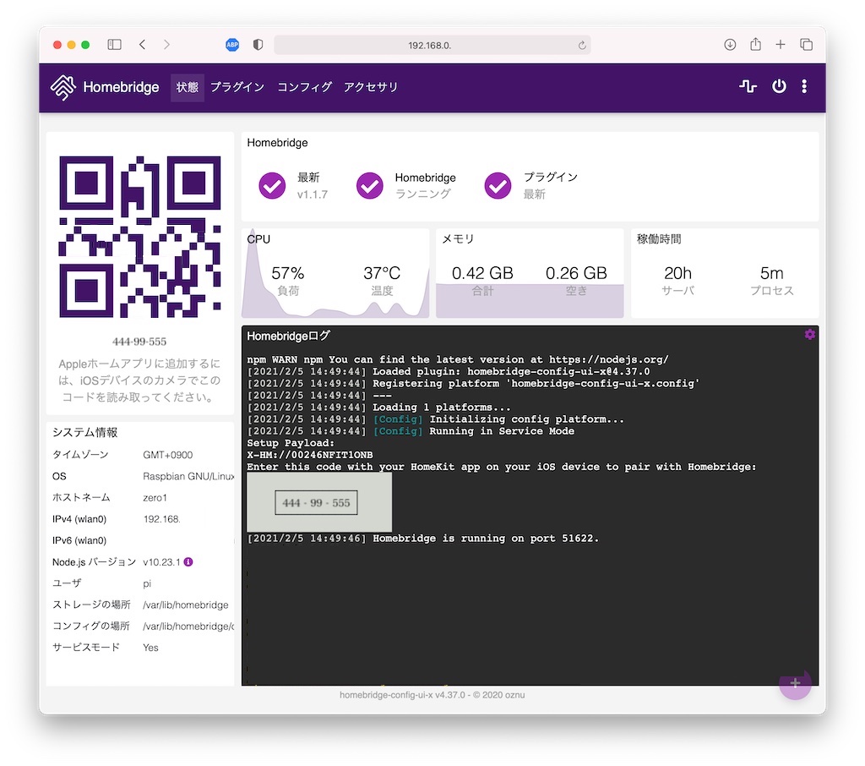Click the CPU widget heading
Image resolution: width=865 pixels, height=766 pixels.
(x=258, y=239)
